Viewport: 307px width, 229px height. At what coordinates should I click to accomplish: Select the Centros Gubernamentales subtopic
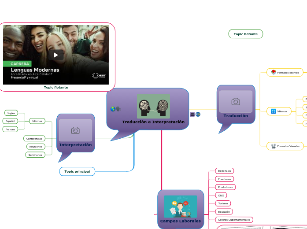pyautogui.click(x=234, y=219)
